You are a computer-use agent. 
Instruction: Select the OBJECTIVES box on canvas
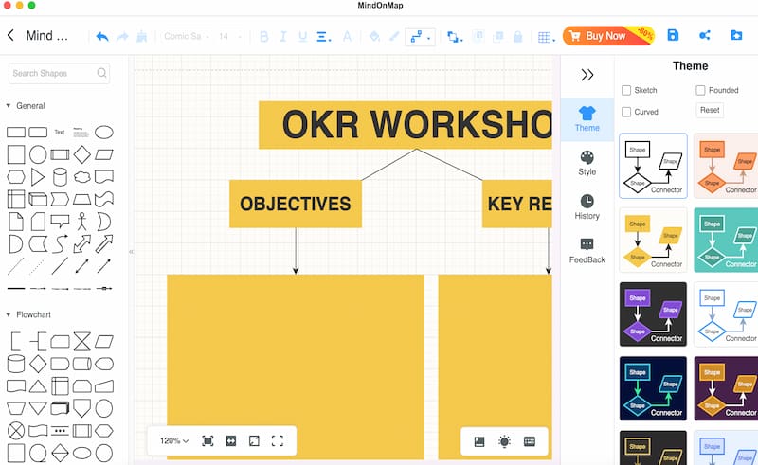296,204
